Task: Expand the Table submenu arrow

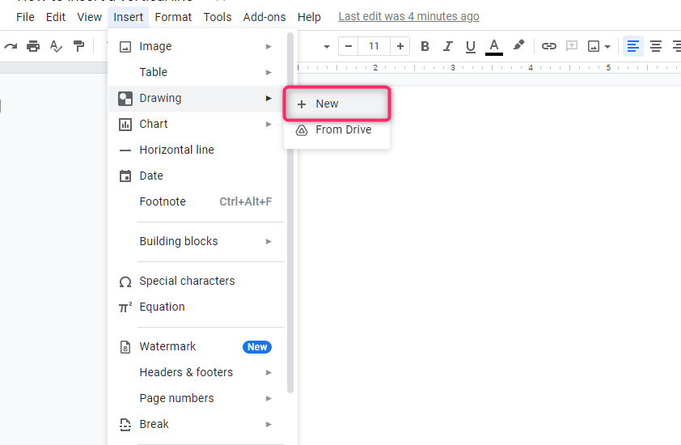Action: 269,73
